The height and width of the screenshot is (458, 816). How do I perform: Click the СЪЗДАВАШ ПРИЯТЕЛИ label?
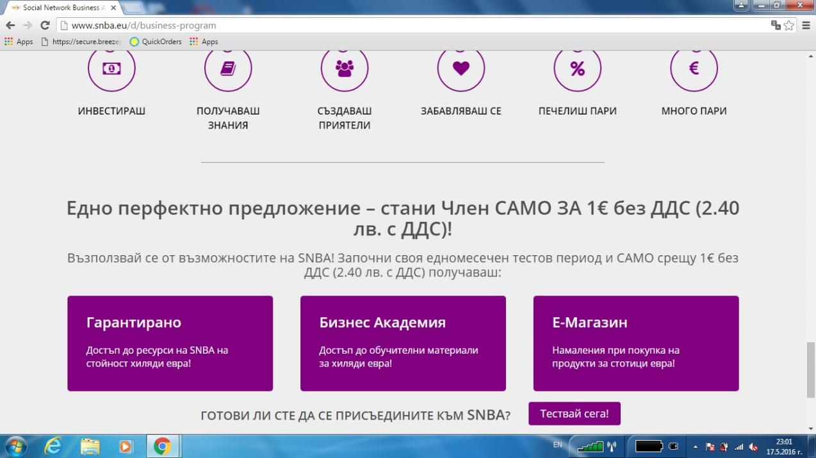345,118
